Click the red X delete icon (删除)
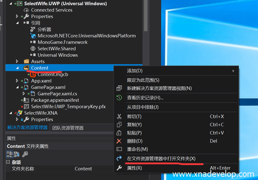Screen dimensions: 258x180 (x=119, y=141)
